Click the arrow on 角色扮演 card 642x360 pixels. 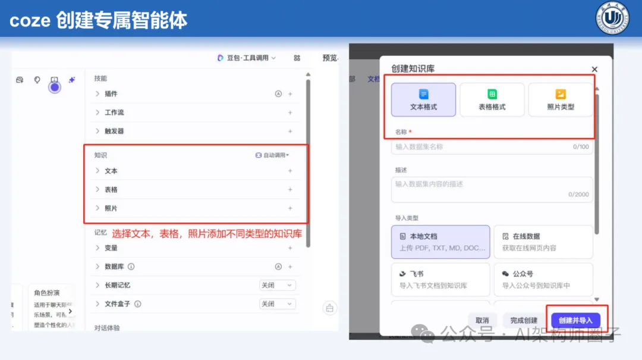click(70, 311)
